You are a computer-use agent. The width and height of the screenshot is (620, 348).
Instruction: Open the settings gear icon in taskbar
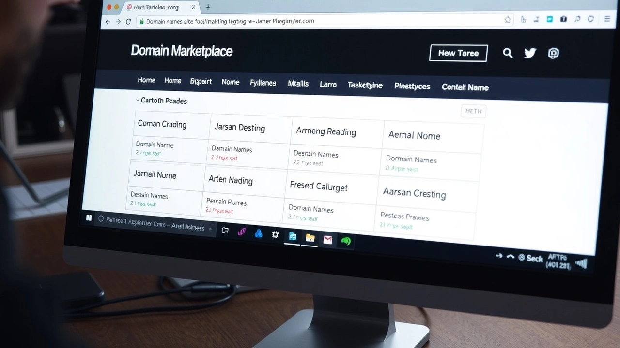(x=275, y=235)
